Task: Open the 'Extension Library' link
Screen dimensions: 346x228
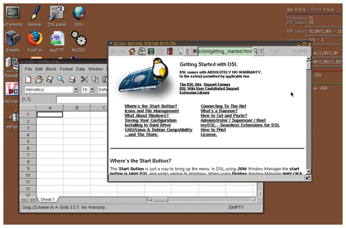Action: pyautogui.click(x=194, y=93)
